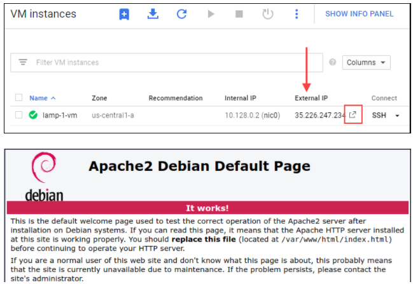Click the Zone column header

point(99,98)
